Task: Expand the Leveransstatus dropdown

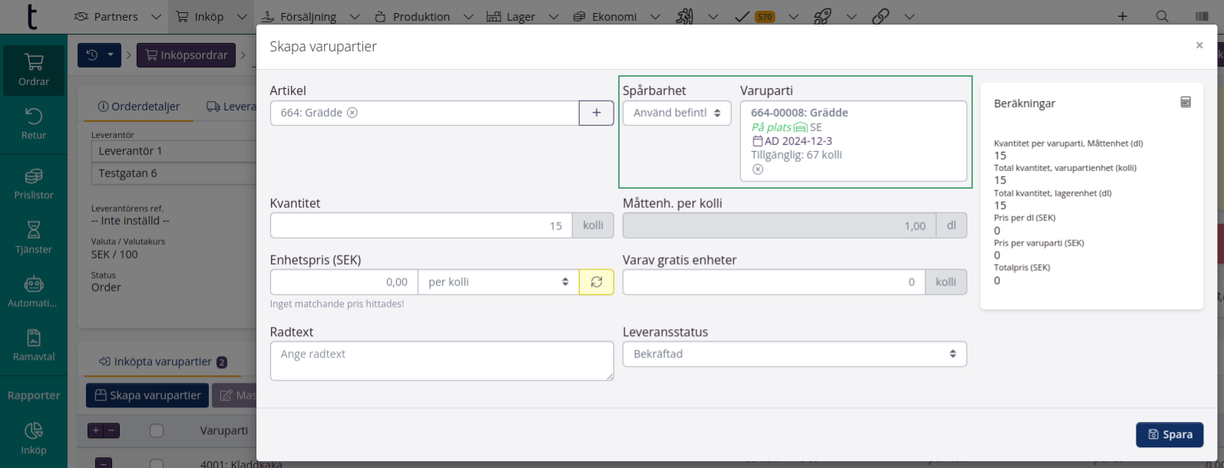Action: (794, 354)
